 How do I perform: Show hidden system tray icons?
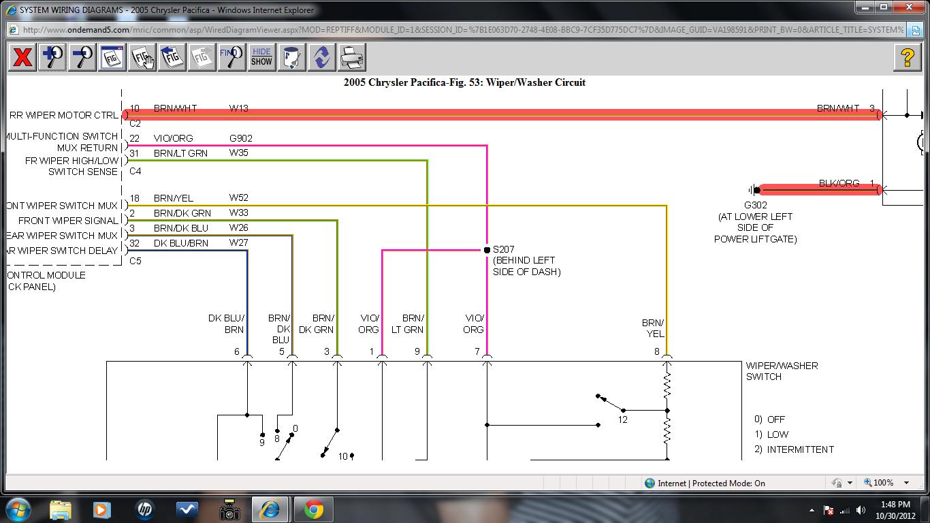coord(812,510)
